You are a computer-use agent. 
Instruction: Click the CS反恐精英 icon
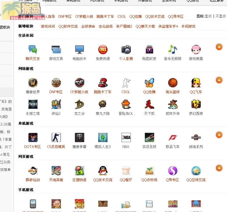point(56,137)
